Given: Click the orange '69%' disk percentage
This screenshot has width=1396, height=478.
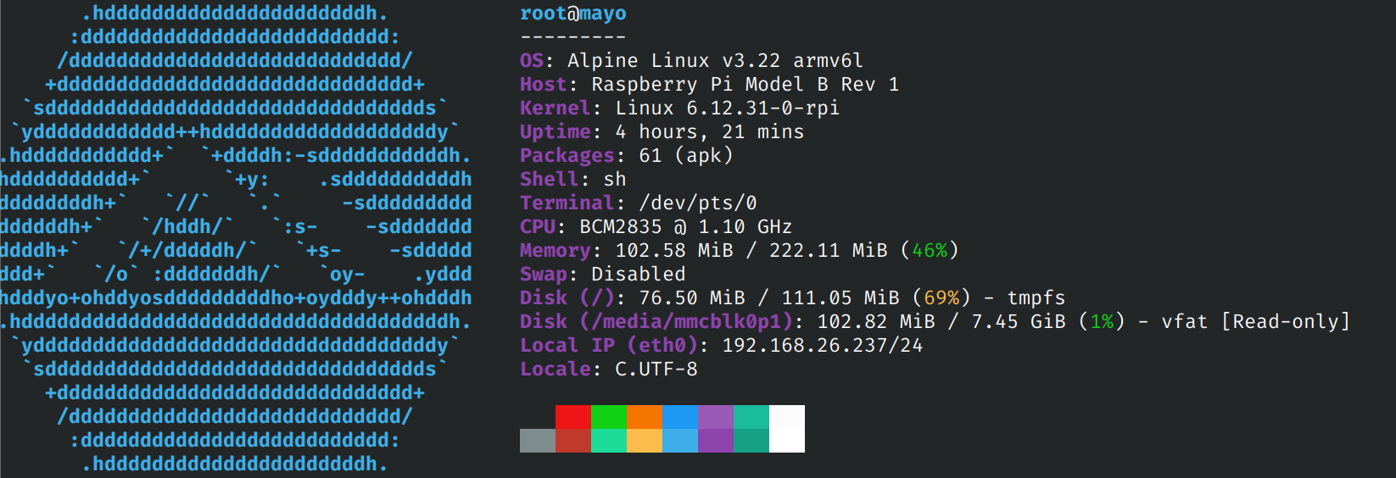Looking at the screenshot, I should [941, 298].
